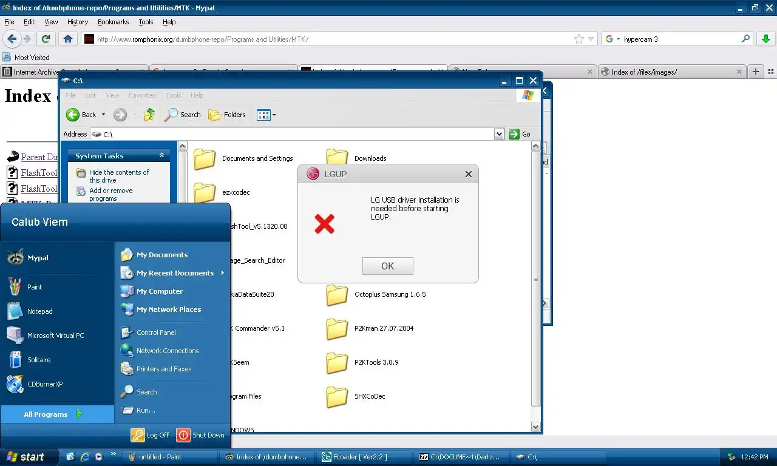
Task: Collapse System Tasks panel
Action: coord(161,156)
